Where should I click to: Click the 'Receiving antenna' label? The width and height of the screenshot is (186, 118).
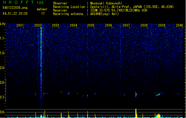(x=68, y=14)
